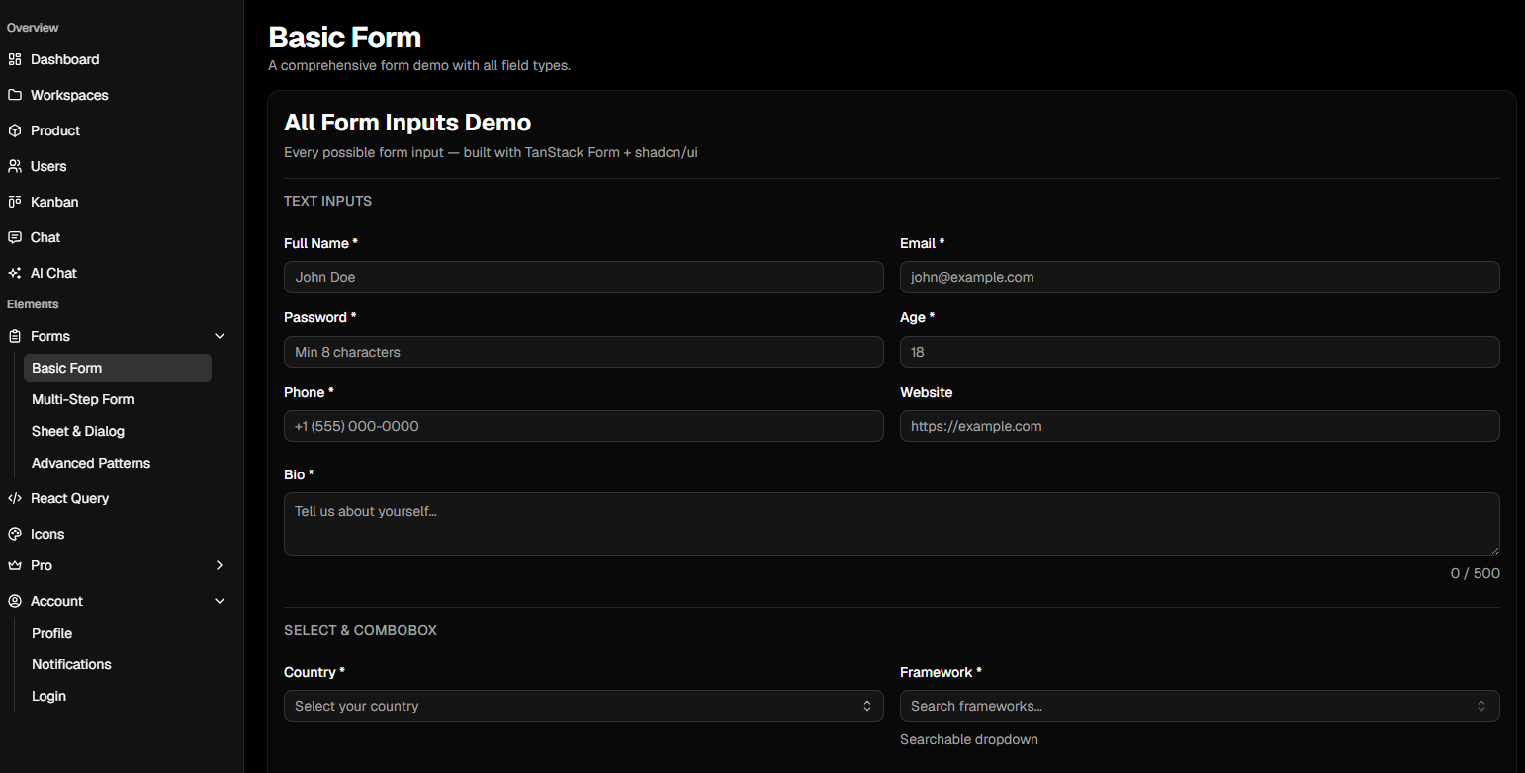
Task: Click the React Query code icon
Action: click(15, 498)
